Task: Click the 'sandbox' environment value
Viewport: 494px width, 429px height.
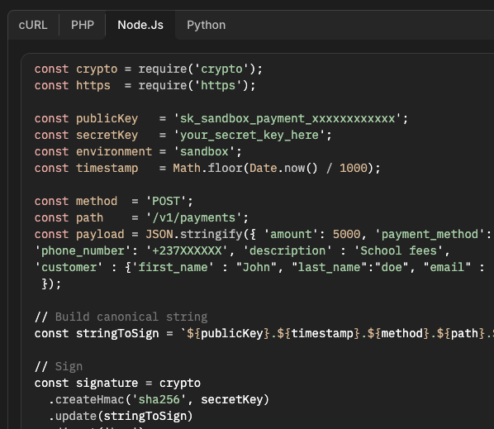Action: 204,151
